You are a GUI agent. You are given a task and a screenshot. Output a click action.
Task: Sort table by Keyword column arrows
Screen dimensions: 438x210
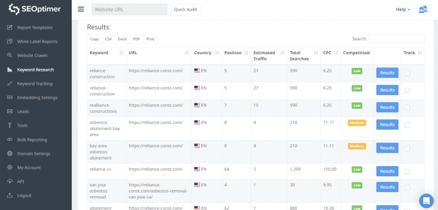121,53
